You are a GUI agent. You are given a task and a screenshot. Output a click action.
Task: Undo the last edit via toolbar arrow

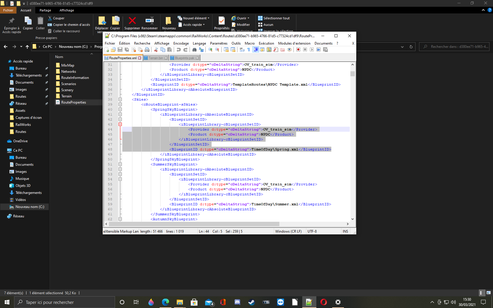[178, 50]
